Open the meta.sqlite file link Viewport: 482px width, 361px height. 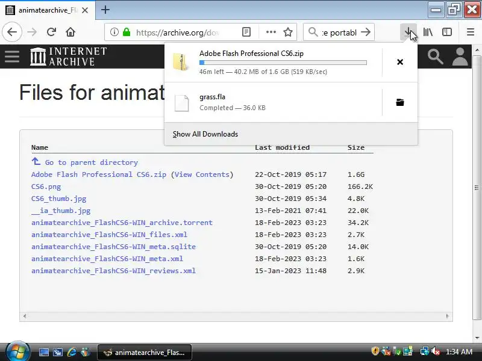pyautogui.click(x=113, y=247)
